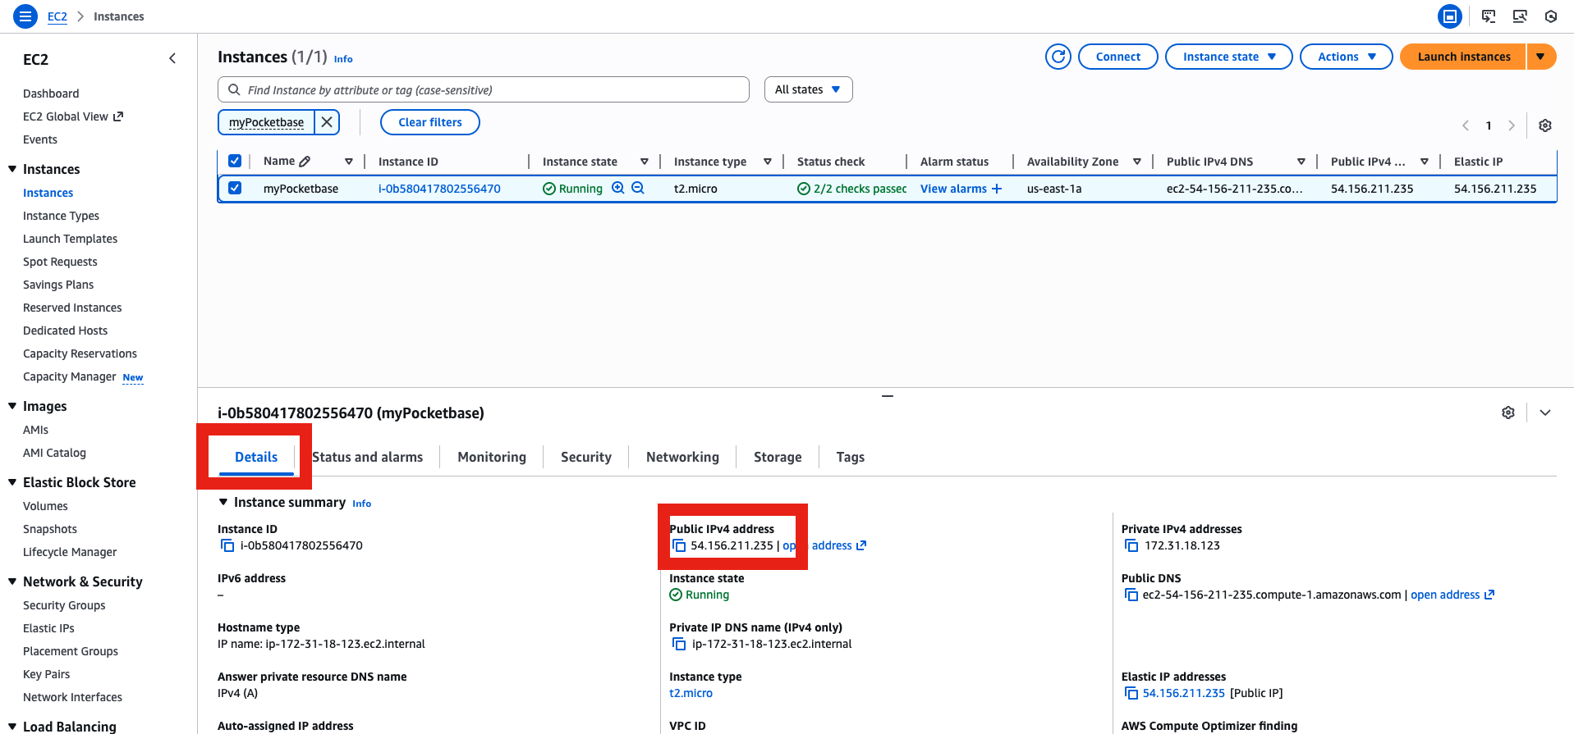This screenshot has height=734, width=1574.
Task: Open the All states dropdown
Action: tap(808, 89)
